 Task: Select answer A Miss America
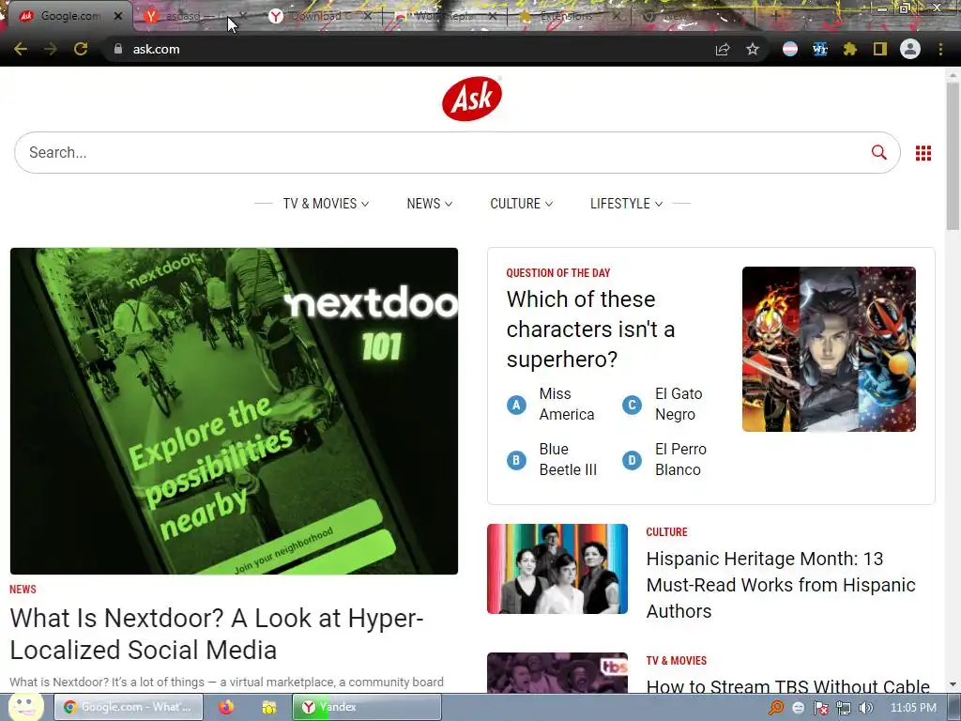(x=551, y=404)
